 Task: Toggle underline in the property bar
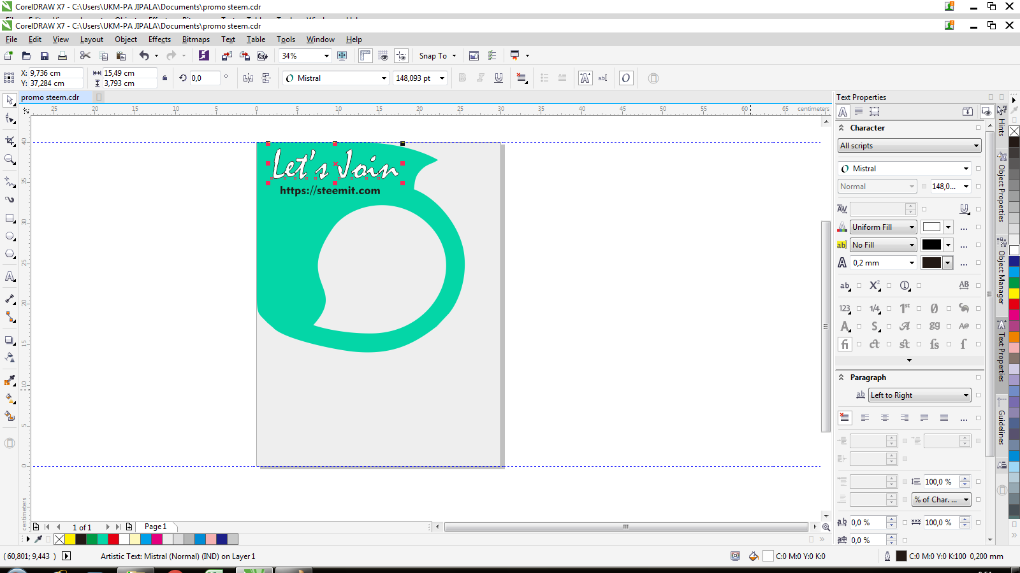point(499,78)
